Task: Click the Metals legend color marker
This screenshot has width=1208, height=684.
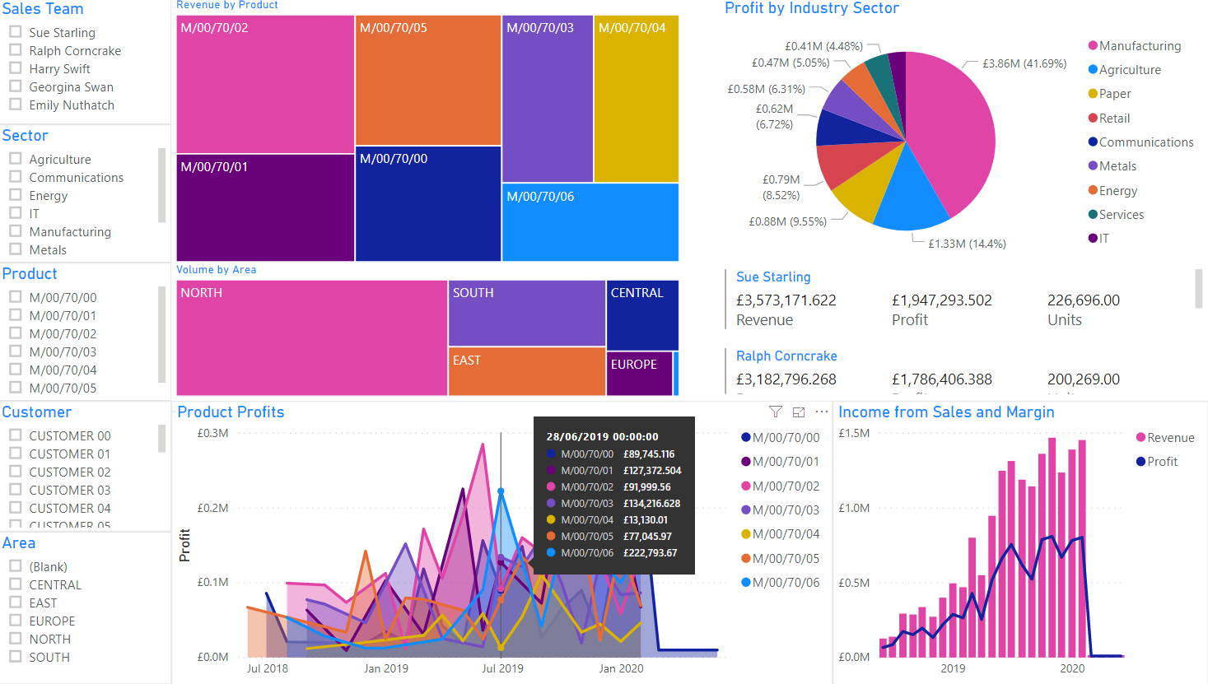Action: 1093,166
